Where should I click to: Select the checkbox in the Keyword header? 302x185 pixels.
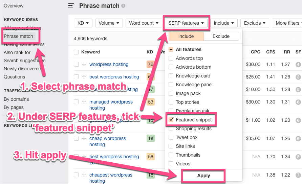click(x=76, y=52)
